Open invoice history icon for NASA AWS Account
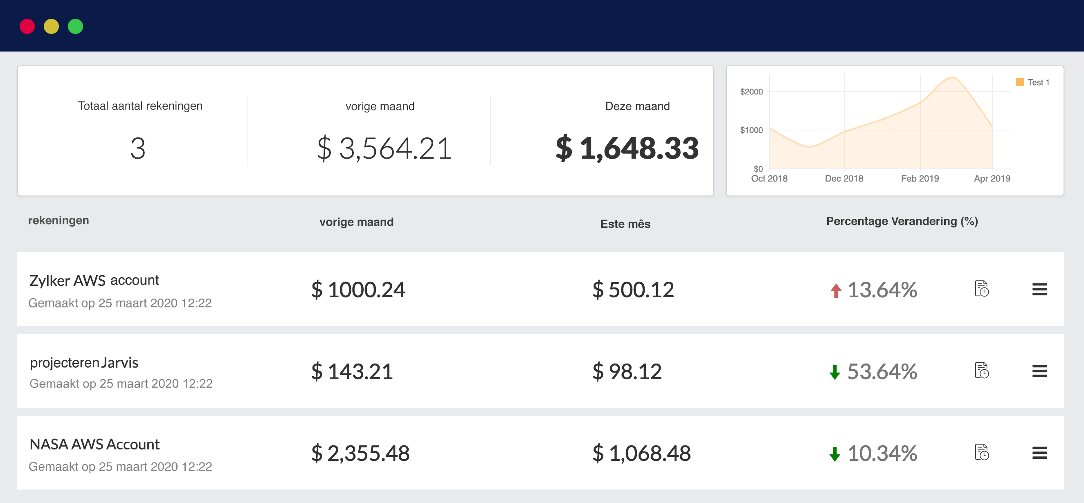Viewport: 1084px width, 503px height. tap(982, 453)
